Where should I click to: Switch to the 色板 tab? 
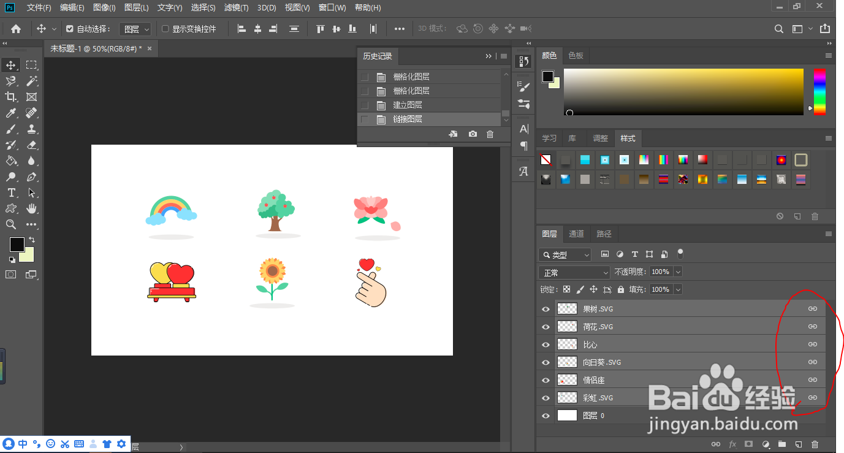tap(576, 55)
